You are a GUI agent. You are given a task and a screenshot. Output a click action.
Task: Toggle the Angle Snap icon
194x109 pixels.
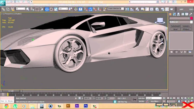(90, 9)
